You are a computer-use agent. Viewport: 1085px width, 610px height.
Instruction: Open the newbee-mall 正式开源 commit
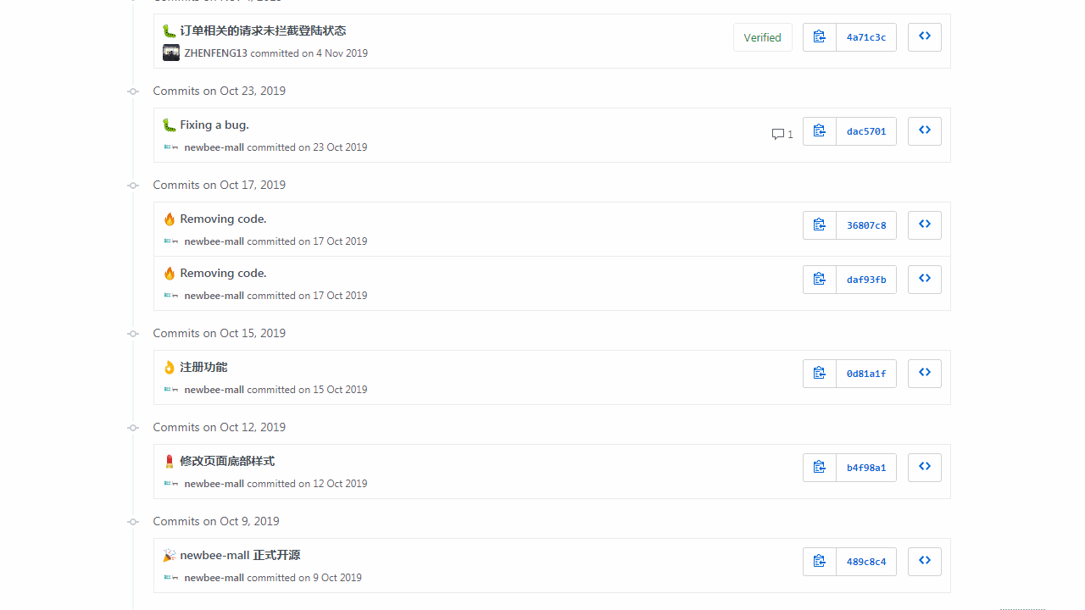click(x=240, y=555)
